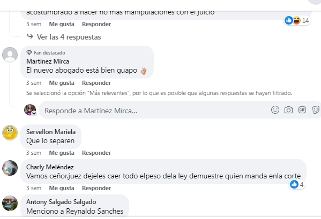Open the sticker picker icon
This screenshot has width=321, height=219.
click(316, 110)
